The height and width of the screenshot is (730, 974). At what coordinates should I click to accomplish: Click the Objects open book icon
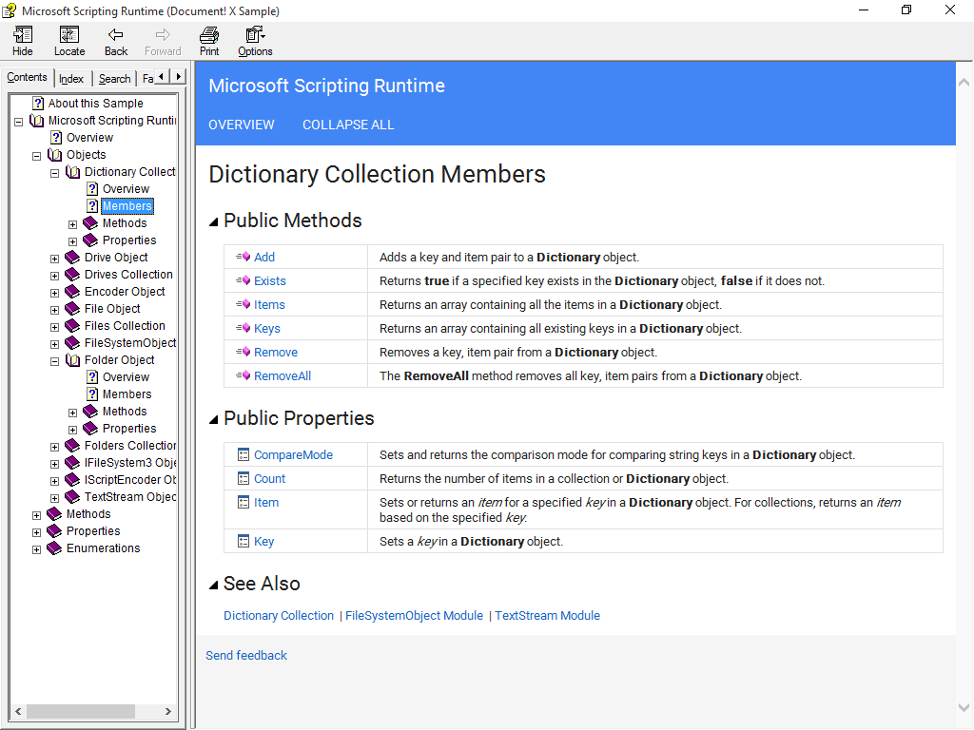point(54,155)
